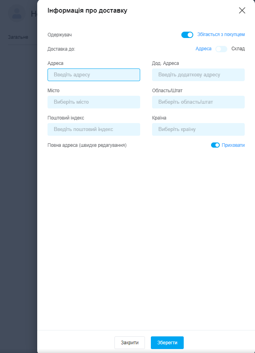Click the 'Інформація про доставку' dialog title
Viewport: 255px width, 353px height.
click(x=88, y=11)
